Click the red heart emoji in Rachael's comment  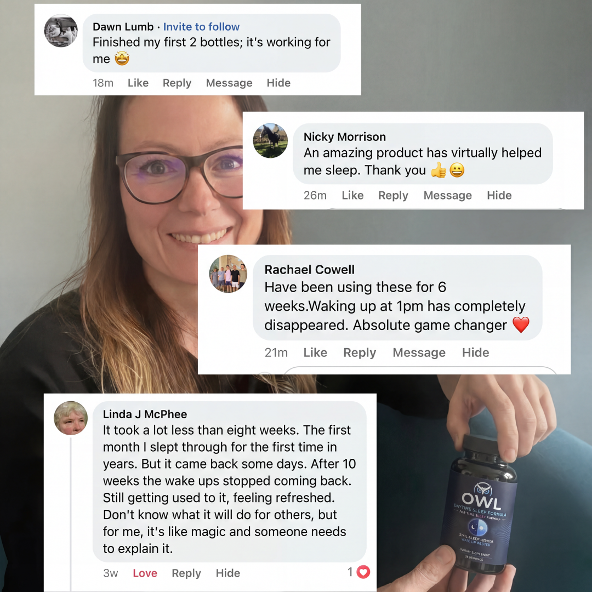(521, 325)
